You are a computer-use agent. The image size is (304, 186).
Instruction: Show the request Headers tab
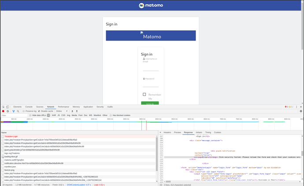click(167, 133)
